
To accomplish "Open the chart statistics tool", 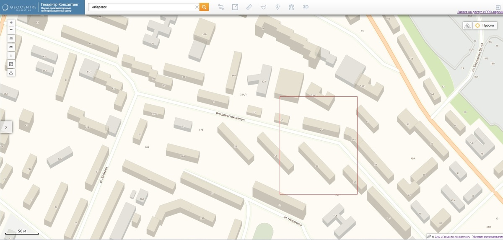I will pyautogui.click(x=11, y=64).
